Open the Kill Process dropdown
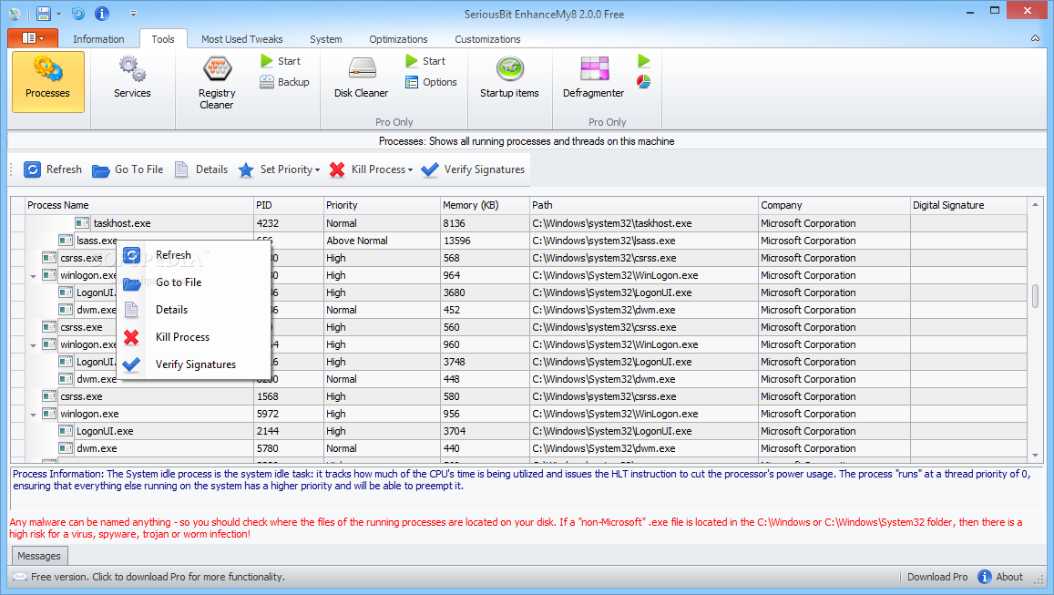1054x595 pixels. click(x=371, y=169)
